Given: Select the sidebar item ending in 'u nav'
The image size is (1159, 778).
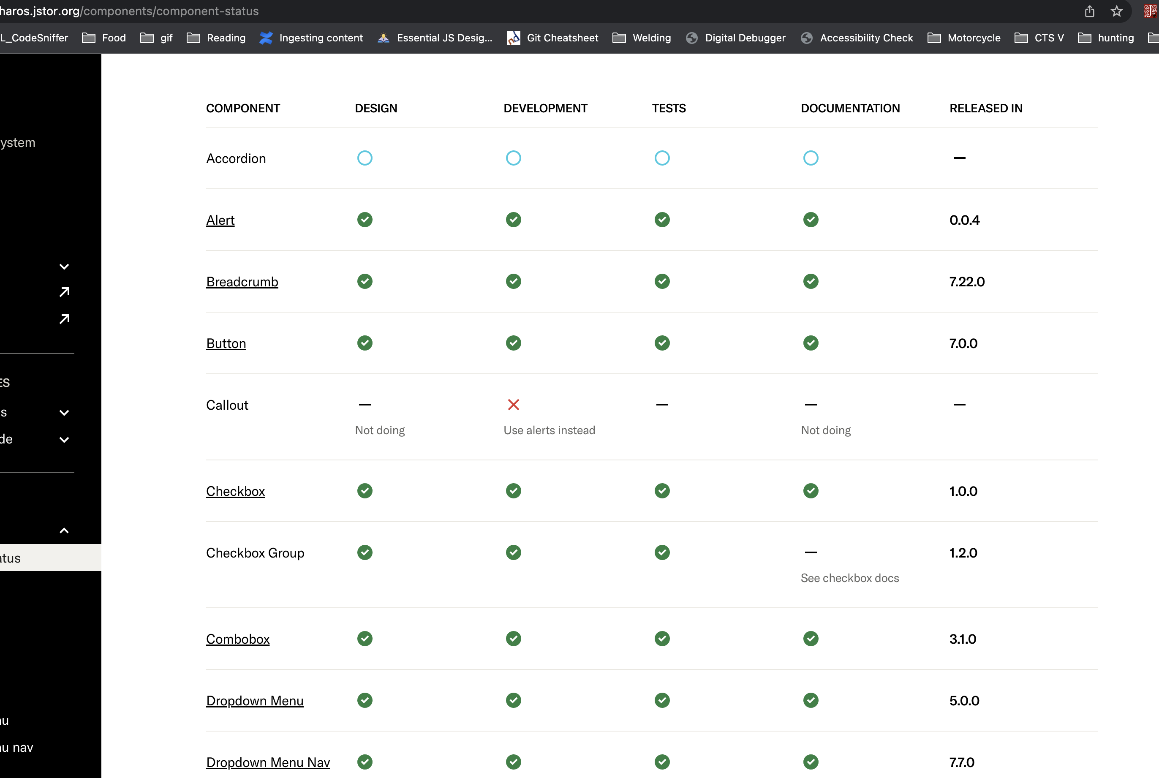Looking at the screenshot, I should click(16, 747).
